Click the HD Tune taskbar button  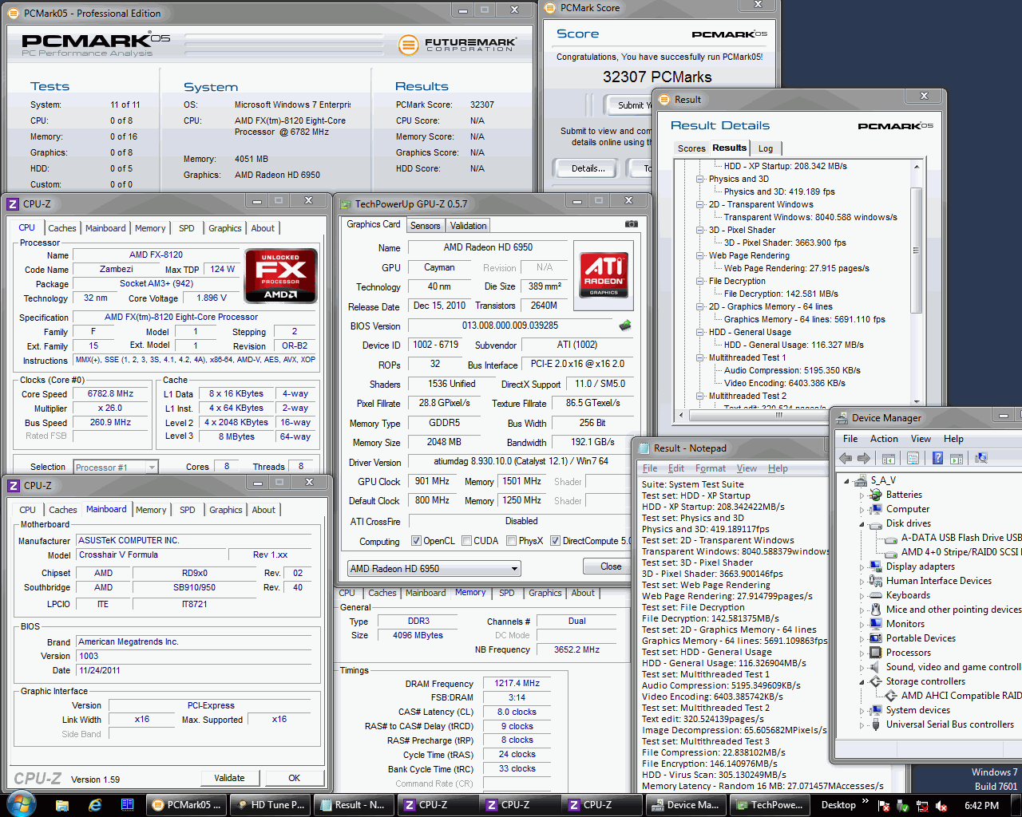(x=269, y=805)
